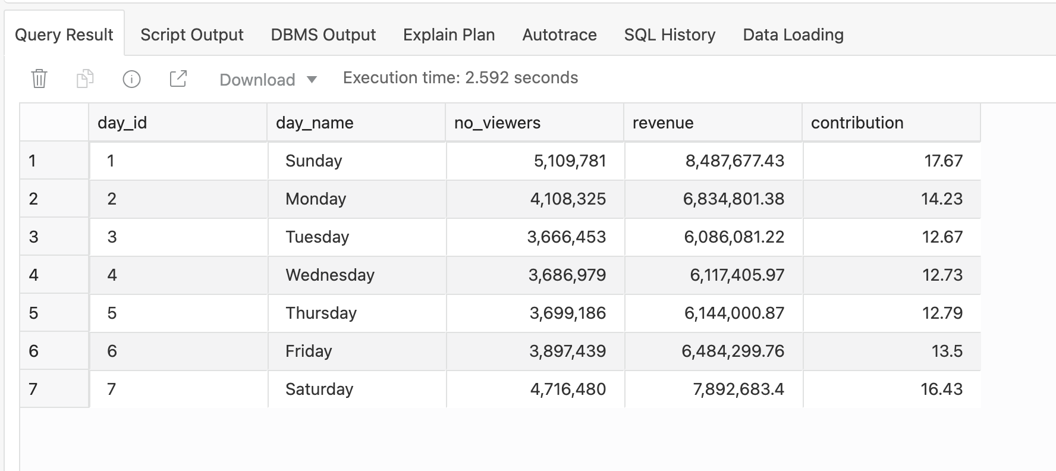Open results in new window icon

(178, 78)
